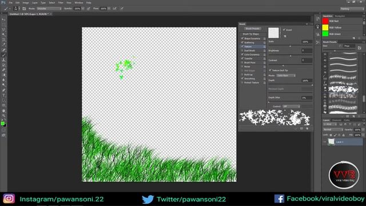This screenshot has height=206, width=366.
Task: Select the Zoom tool
Action: coord(3,116)
